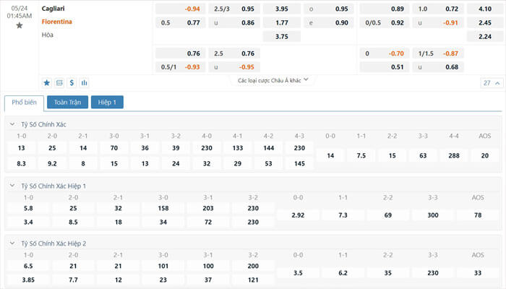
Task: Select first-half under odds 0.68
Action: click(438, 67)
